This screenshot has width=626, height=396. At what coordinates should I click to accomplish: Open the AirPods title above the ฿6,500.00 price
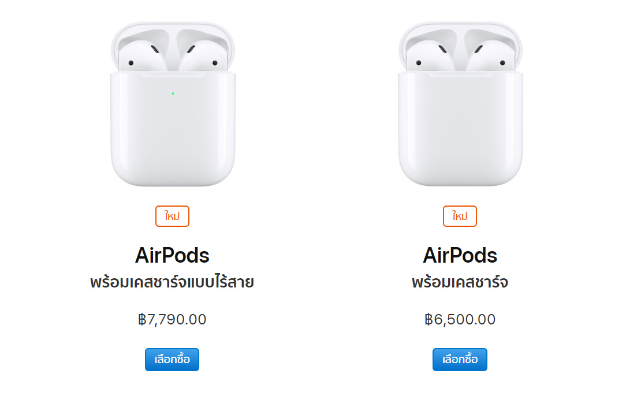460,256
